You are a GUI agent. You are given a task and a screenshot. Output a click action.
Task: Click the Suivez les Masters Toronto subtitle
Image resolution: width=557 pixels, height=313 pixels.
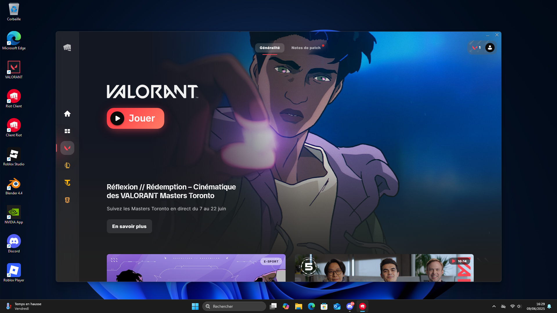tap(166, 209)
